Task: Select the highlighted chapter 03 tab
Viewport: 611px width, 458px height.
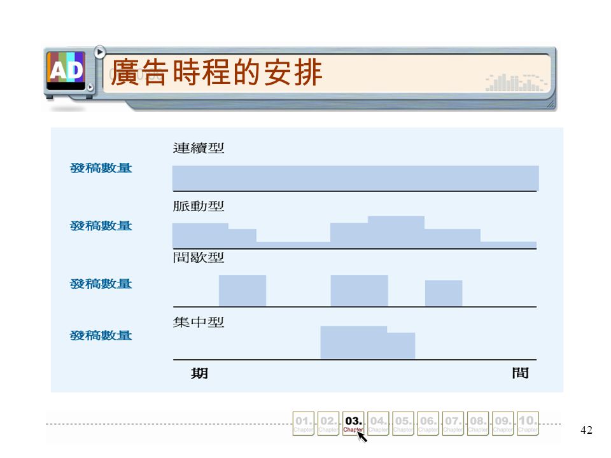Action: click(353, 424)
